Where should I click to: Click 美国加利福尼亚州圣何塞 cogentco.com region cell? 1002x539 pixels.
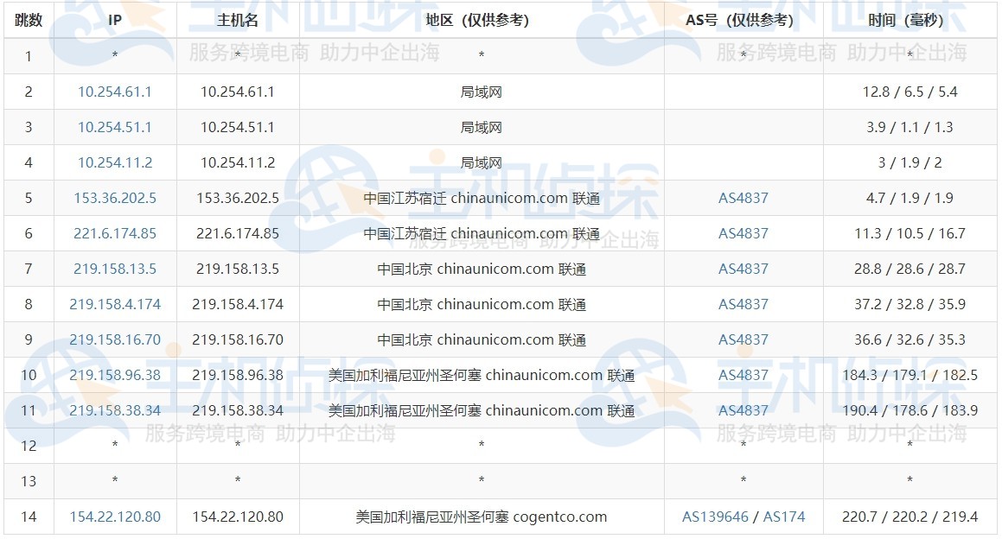click(482, 517)
